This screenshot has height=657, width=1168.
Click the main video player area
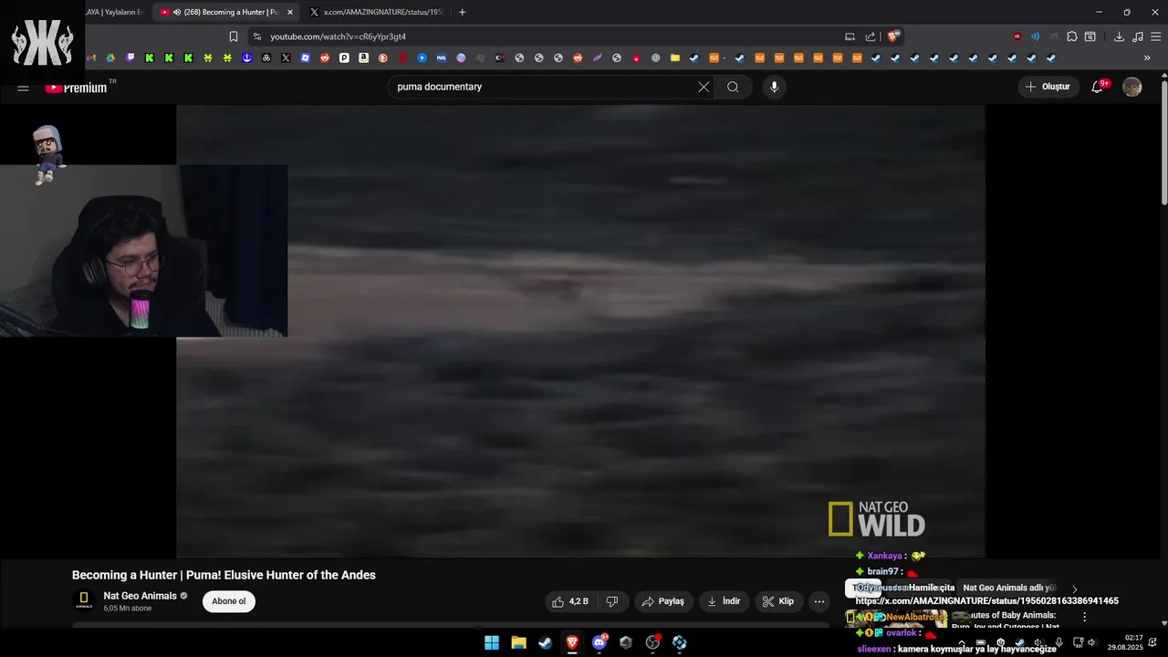pos(580,330)
